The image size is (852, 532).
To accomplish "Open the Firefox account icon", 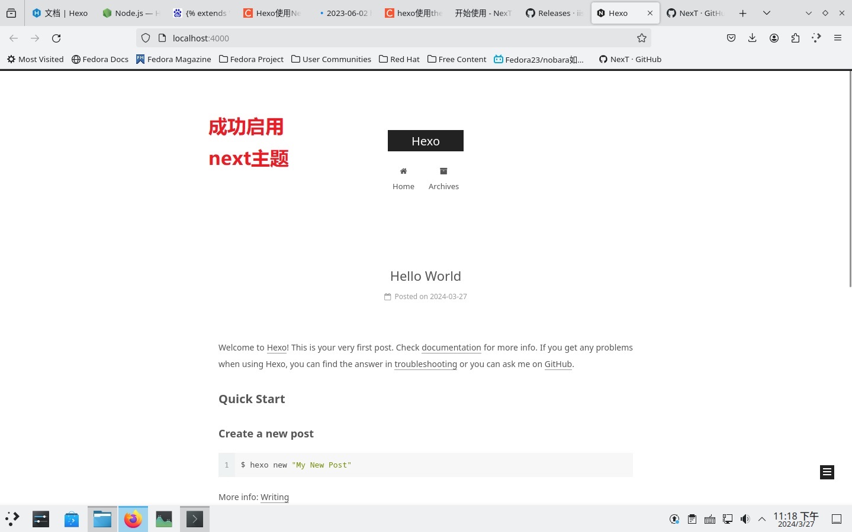I will tap(774, 38).
